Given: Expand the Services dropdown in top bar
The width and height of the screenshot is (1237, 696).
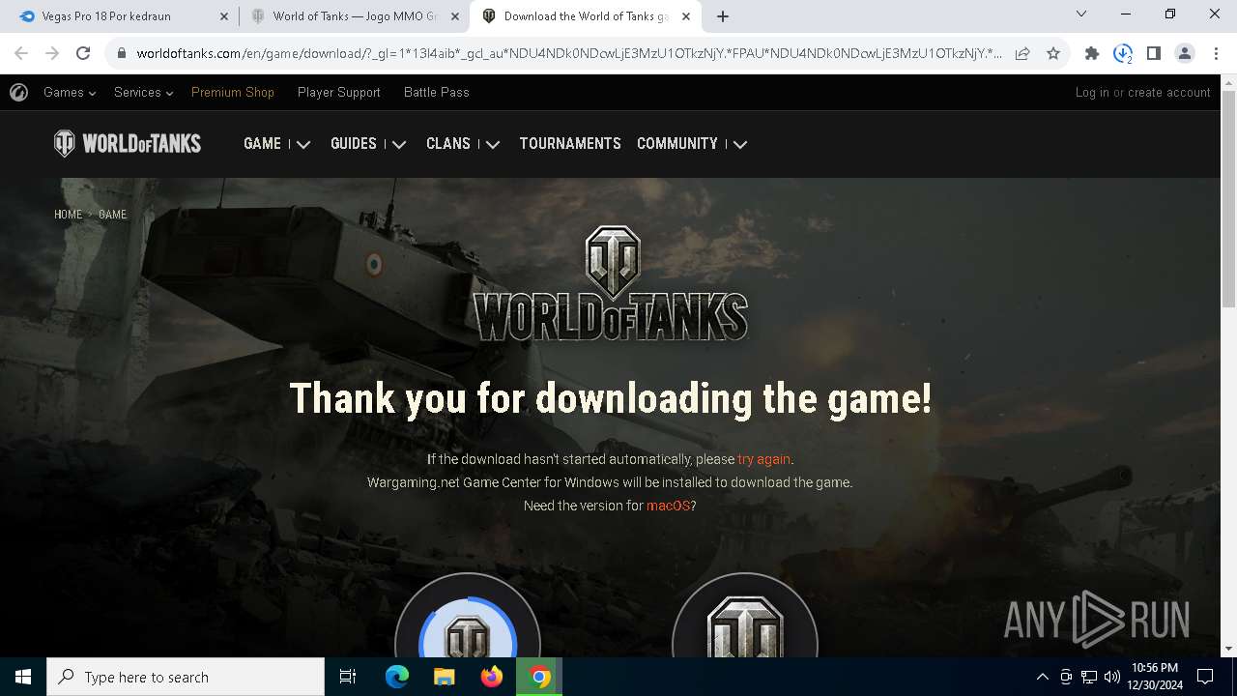Looking at the screenshot, I should pos(143,92).
